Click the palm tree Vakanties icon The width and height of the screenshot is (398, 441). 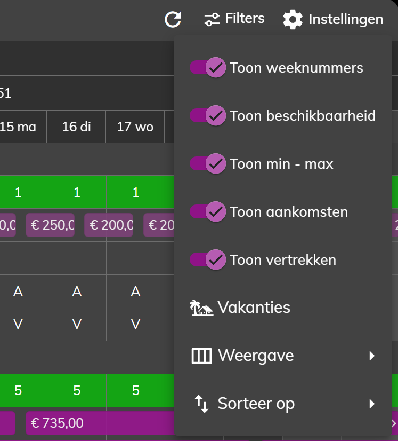[x=201, y=308]
